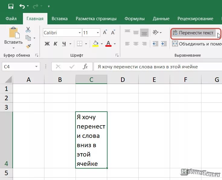Expand the Вставить paste options arrow
Viewport: 222px width, 180px height.
[x=14, y=48]
